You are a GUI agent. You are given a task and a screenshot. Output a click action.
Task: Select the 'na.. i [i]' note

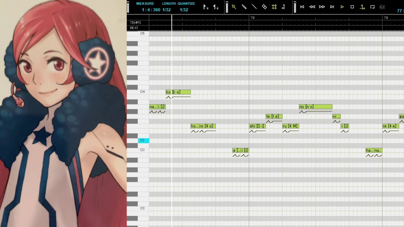[x=157, y=107]
